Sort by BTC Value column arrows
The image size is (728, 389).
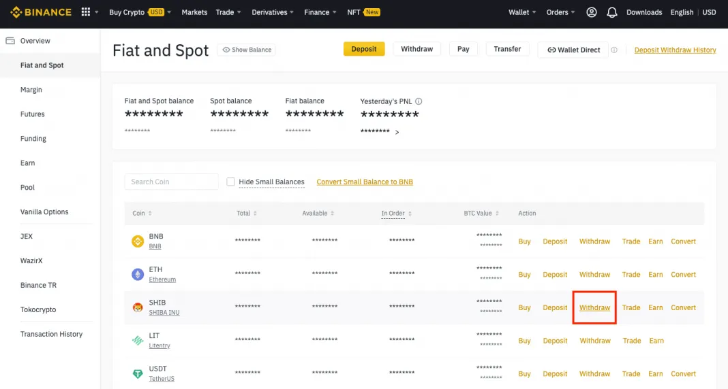497,213
